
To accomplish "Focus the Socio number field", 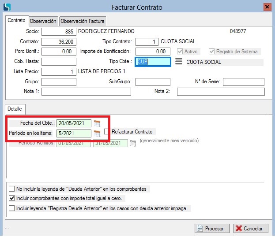I will click(x=59, y=32).
